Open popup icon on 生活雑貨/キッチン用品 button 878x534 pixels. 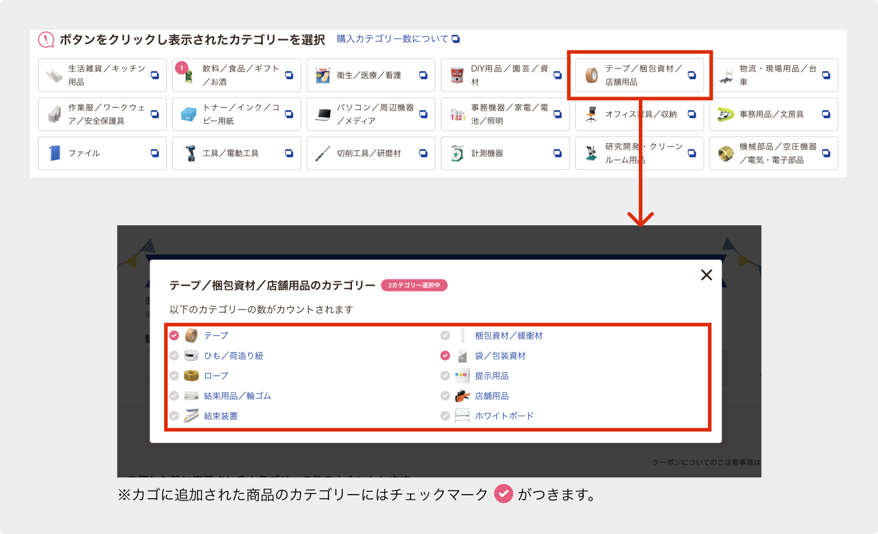[x=154, y=75]
